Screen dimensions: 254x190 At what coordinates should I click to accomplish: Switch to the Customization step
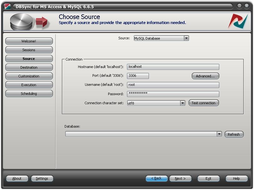(29, 76)
